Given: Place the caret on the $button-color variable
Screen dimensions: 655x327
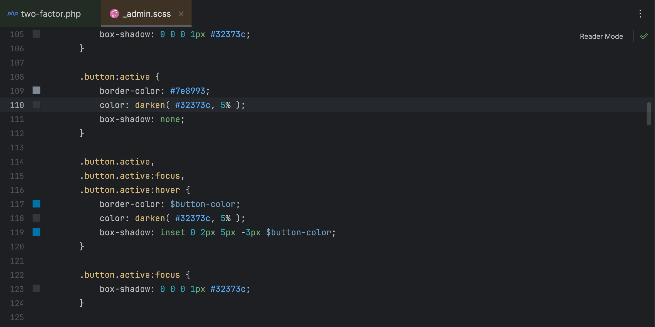Looking at the screenshot, I should coord(203,204).
